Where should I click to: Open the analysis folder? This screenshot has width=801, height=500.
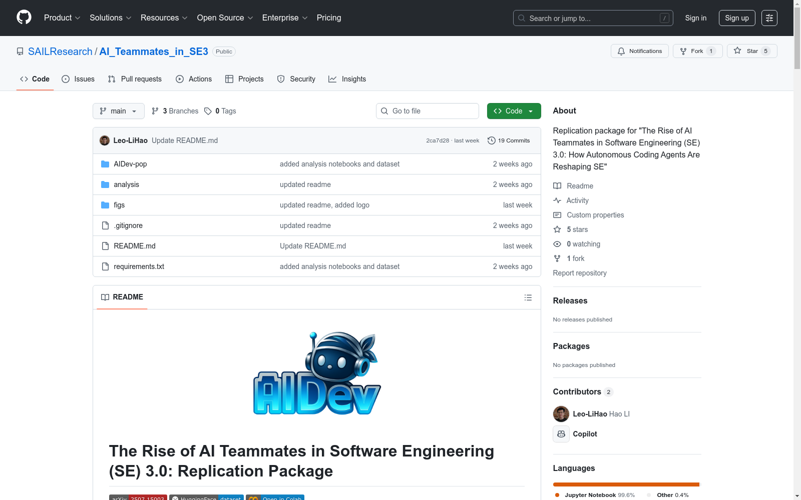coord(127,184)
